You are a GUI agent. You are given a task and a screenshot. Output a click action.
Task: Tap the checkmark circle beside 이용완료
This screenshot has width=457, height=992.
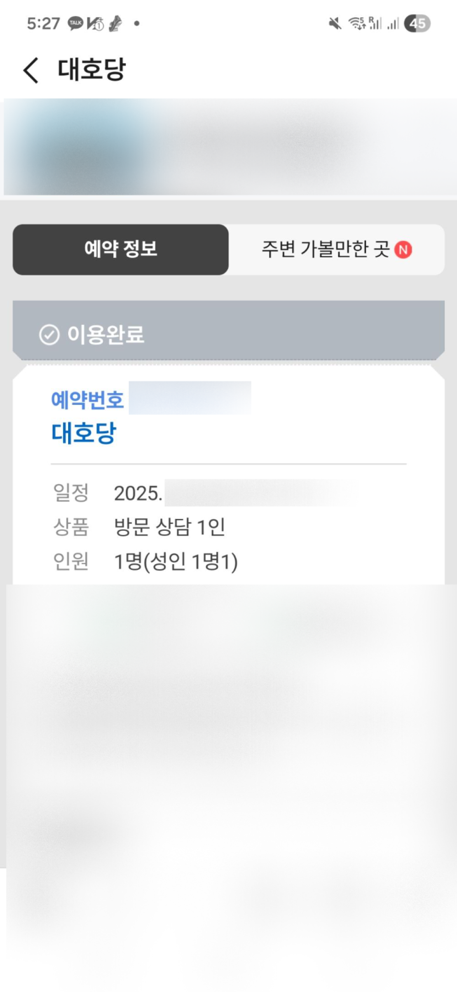(x=49, y=334)
